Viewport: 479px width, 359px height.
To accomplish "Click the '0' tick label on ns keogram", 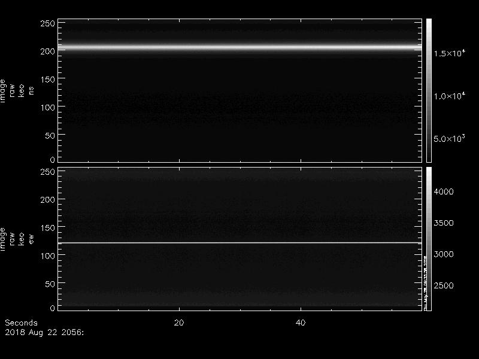I will [53, 160].
